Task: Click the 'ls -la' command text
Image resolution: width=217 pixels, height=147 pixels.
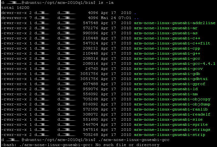Action: click(106, 3)
